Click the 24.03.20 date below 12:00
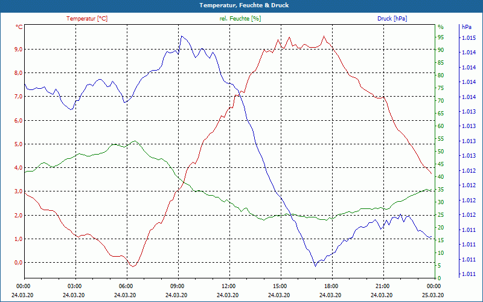 (228, 295)
